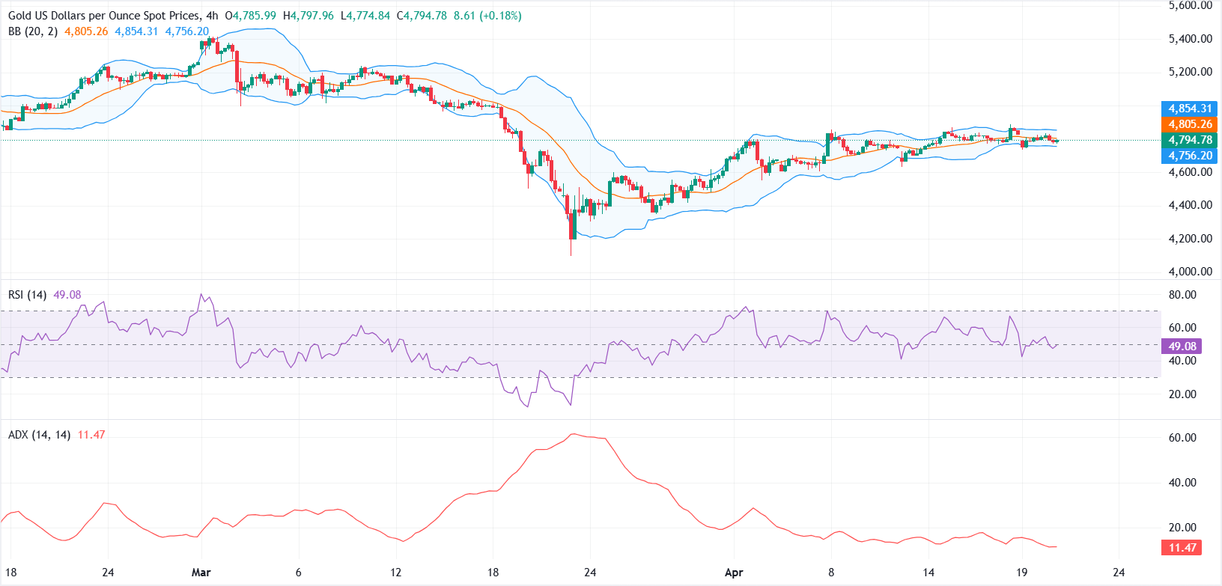The image size is (1222, 586).
Task: Click the 80.00 level on RSI scale
Action: pyautogui.click(x=1182, y=295)
